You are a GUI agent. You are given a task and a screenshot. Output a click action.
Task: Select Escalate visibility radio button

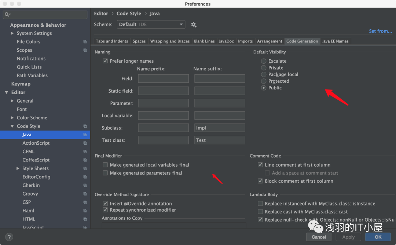pos(264,61)
